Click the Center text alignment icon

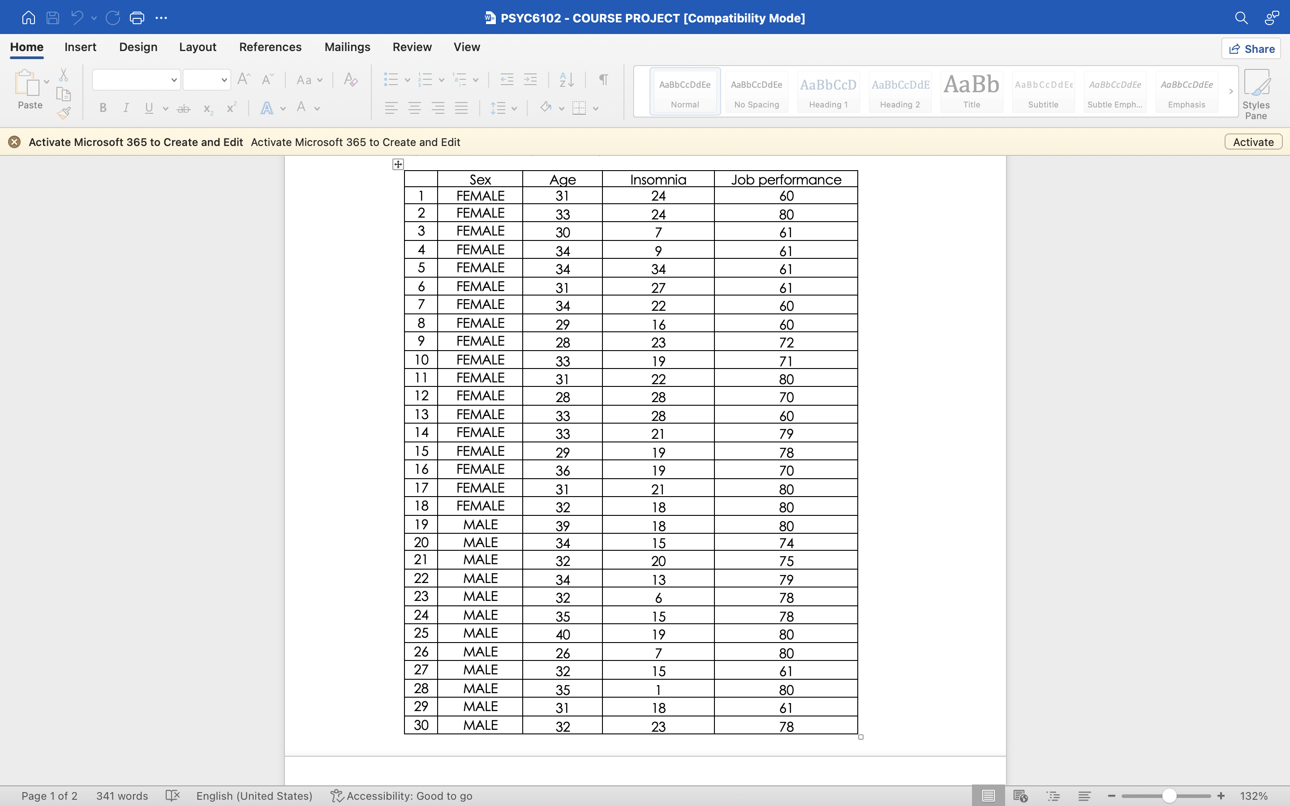tap(414, 108)
